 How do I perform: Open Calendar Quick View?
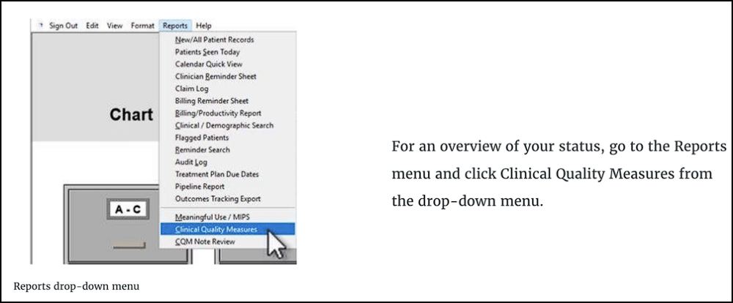pyautogui.click(x=209, y=64)
